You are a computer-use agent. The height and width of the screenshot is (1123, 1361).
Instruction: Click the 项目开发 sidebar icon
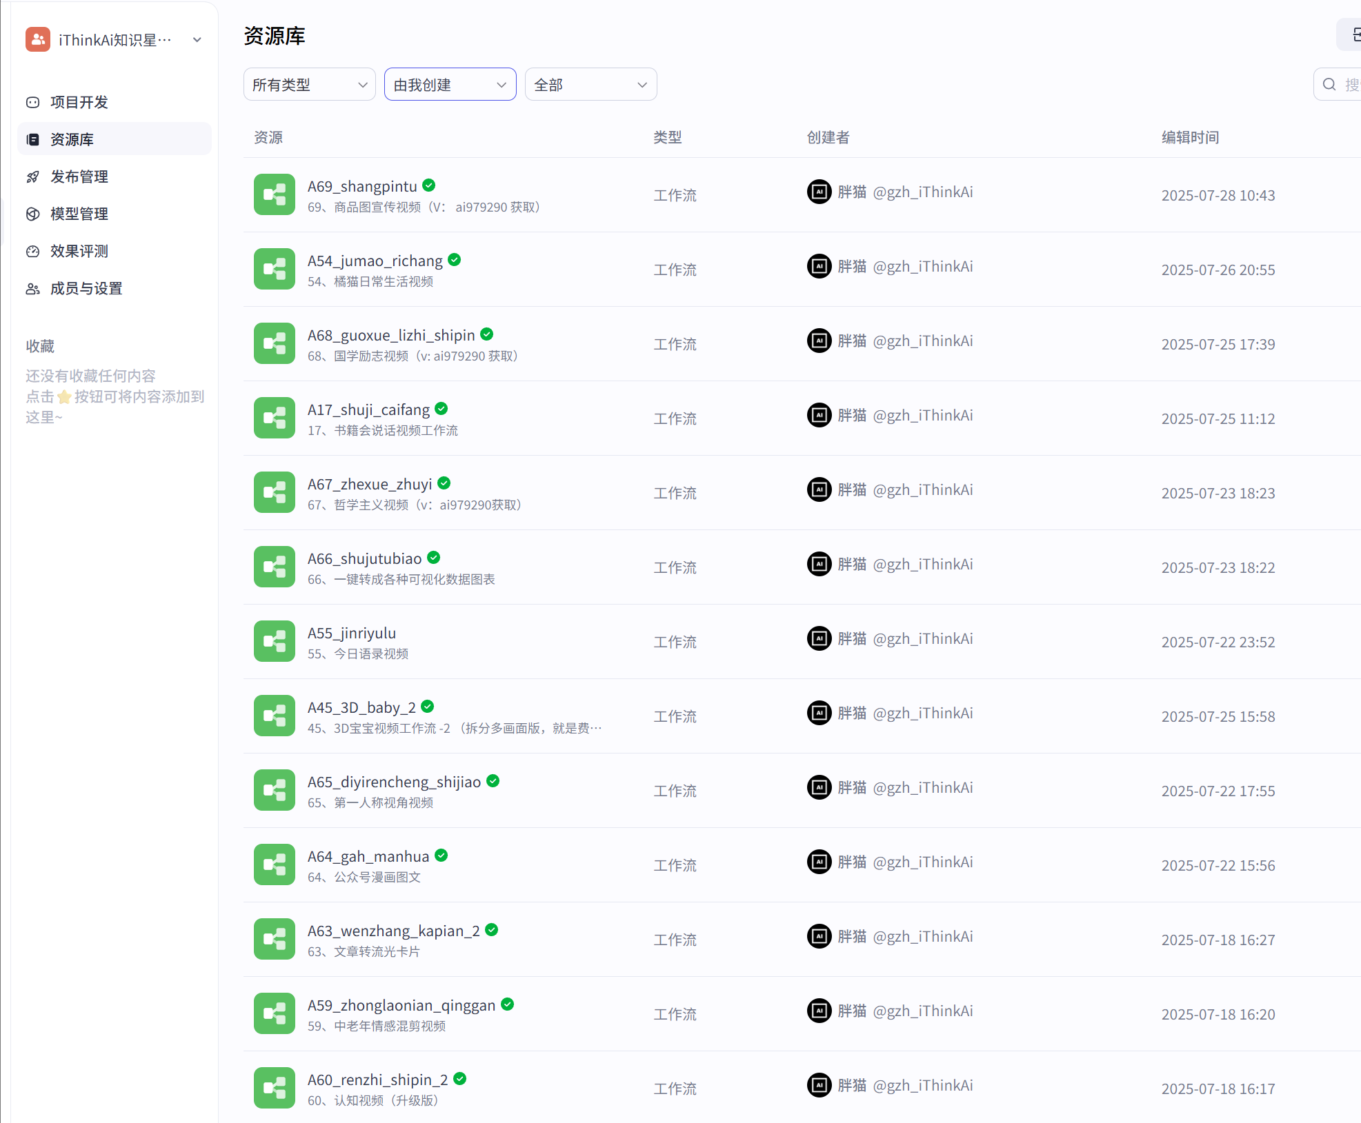[32, 102]
